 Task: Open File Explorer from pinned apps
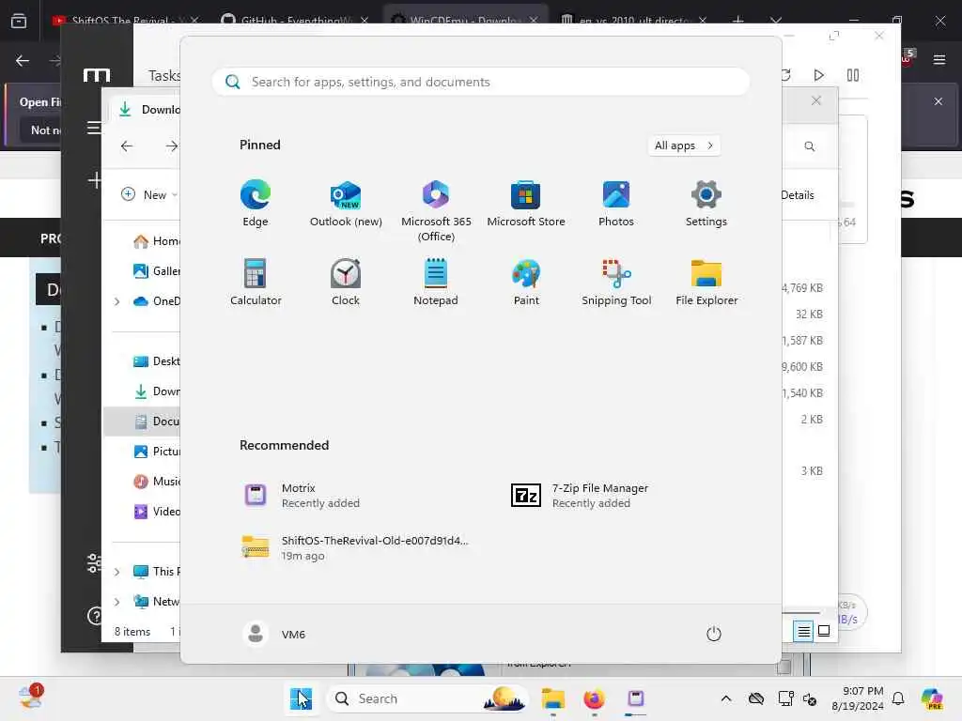pos(706,282)
